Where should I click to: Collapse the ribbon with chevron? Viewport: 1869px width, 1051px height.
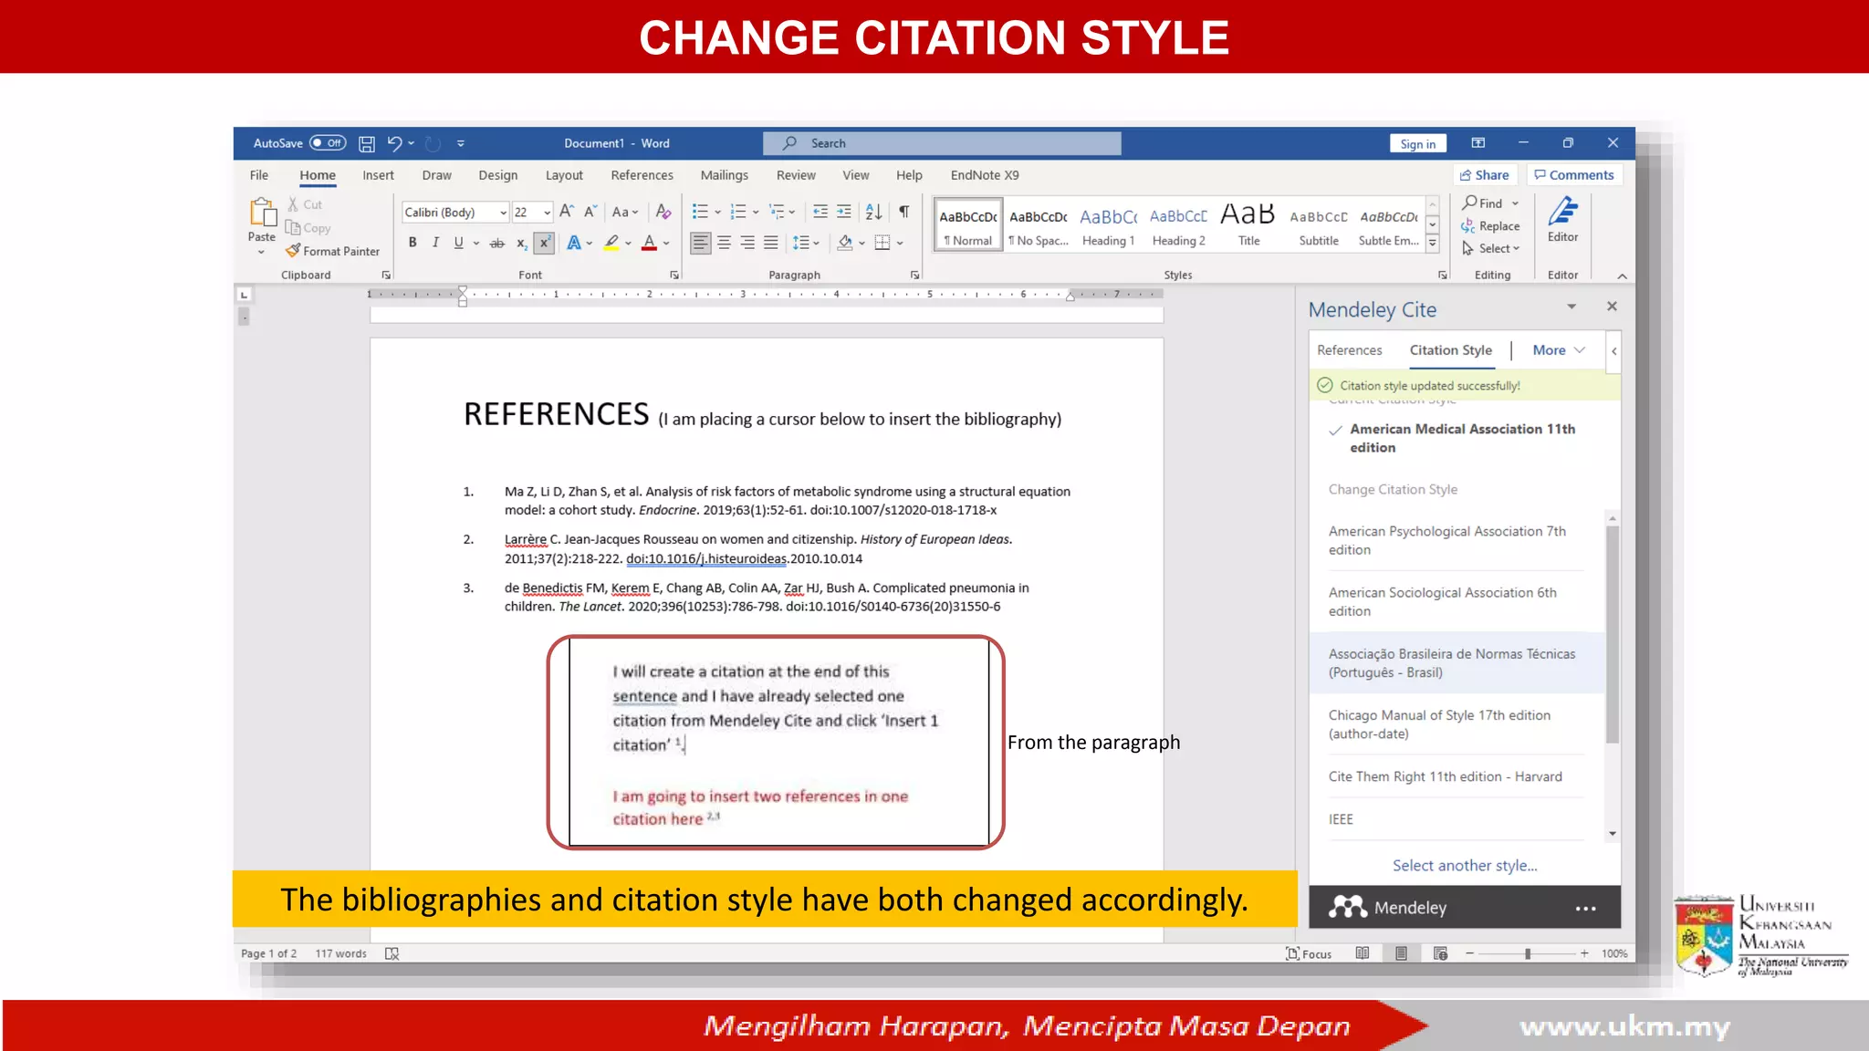point(1622,276)
